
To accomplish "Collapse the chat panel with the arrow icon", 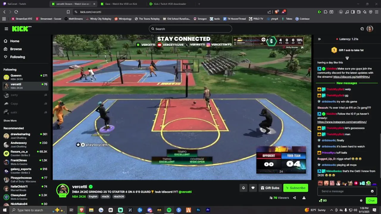I will [319, 39].
